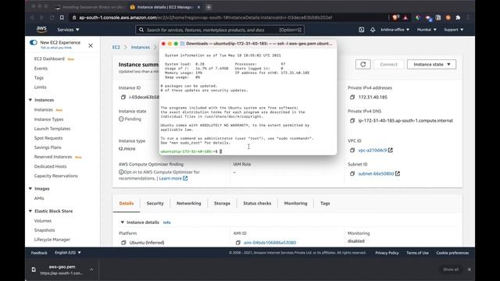Collapse the Instance details expander
Screen dimensions: 500x281
coord(122,222)
